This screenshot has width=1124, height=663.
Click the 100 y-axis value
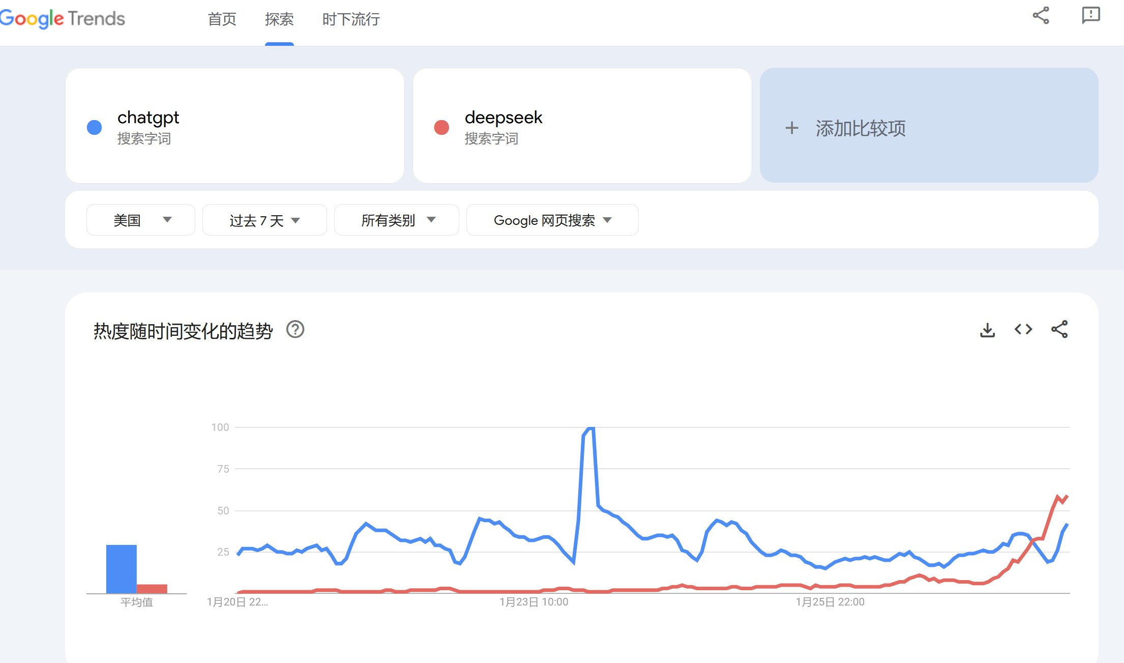[220, 427]
